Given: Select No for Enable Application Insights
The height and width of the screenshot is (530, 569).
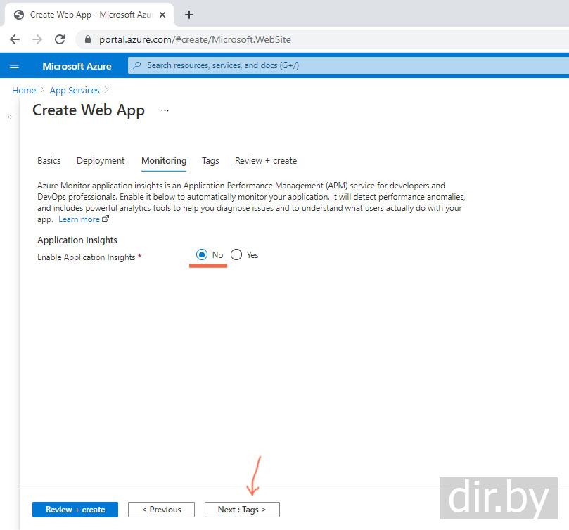Looking at the screenshot, I should [x=202, y=254].
